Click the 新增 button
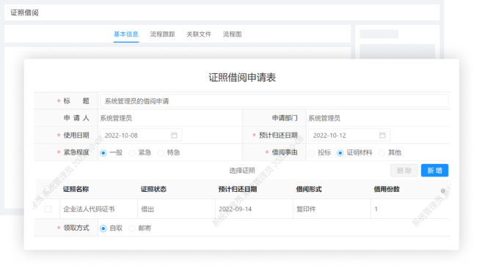477x268 pixels. tap(434, 171)
